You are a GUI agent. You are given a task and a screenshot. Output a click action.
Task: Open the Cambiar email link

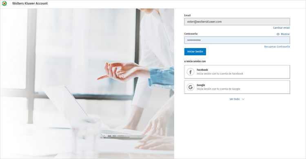pyautogui.click(x=282, y=28)
